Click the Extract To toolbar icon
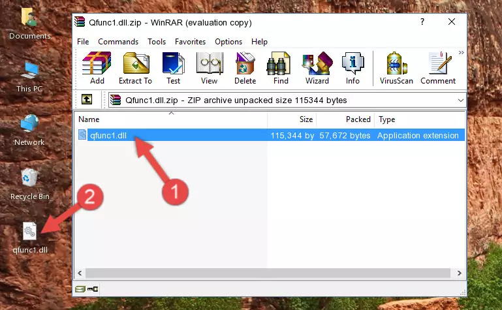502x310 pixels. click(135, 68)
